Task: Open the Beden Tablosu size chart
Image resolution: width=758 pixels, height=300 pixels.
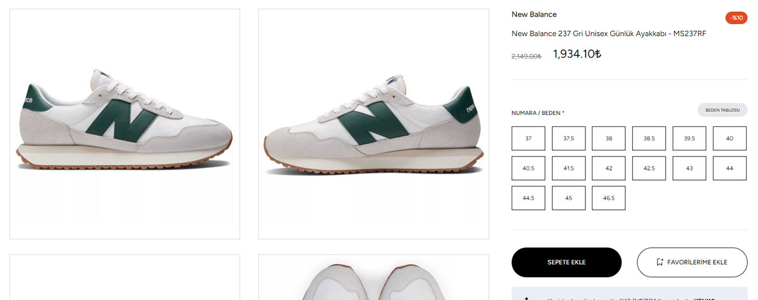Action: (722, 110)
